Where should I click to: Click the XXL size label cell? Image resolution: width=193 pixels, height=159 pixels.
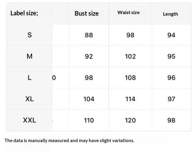tap(29, 120)
